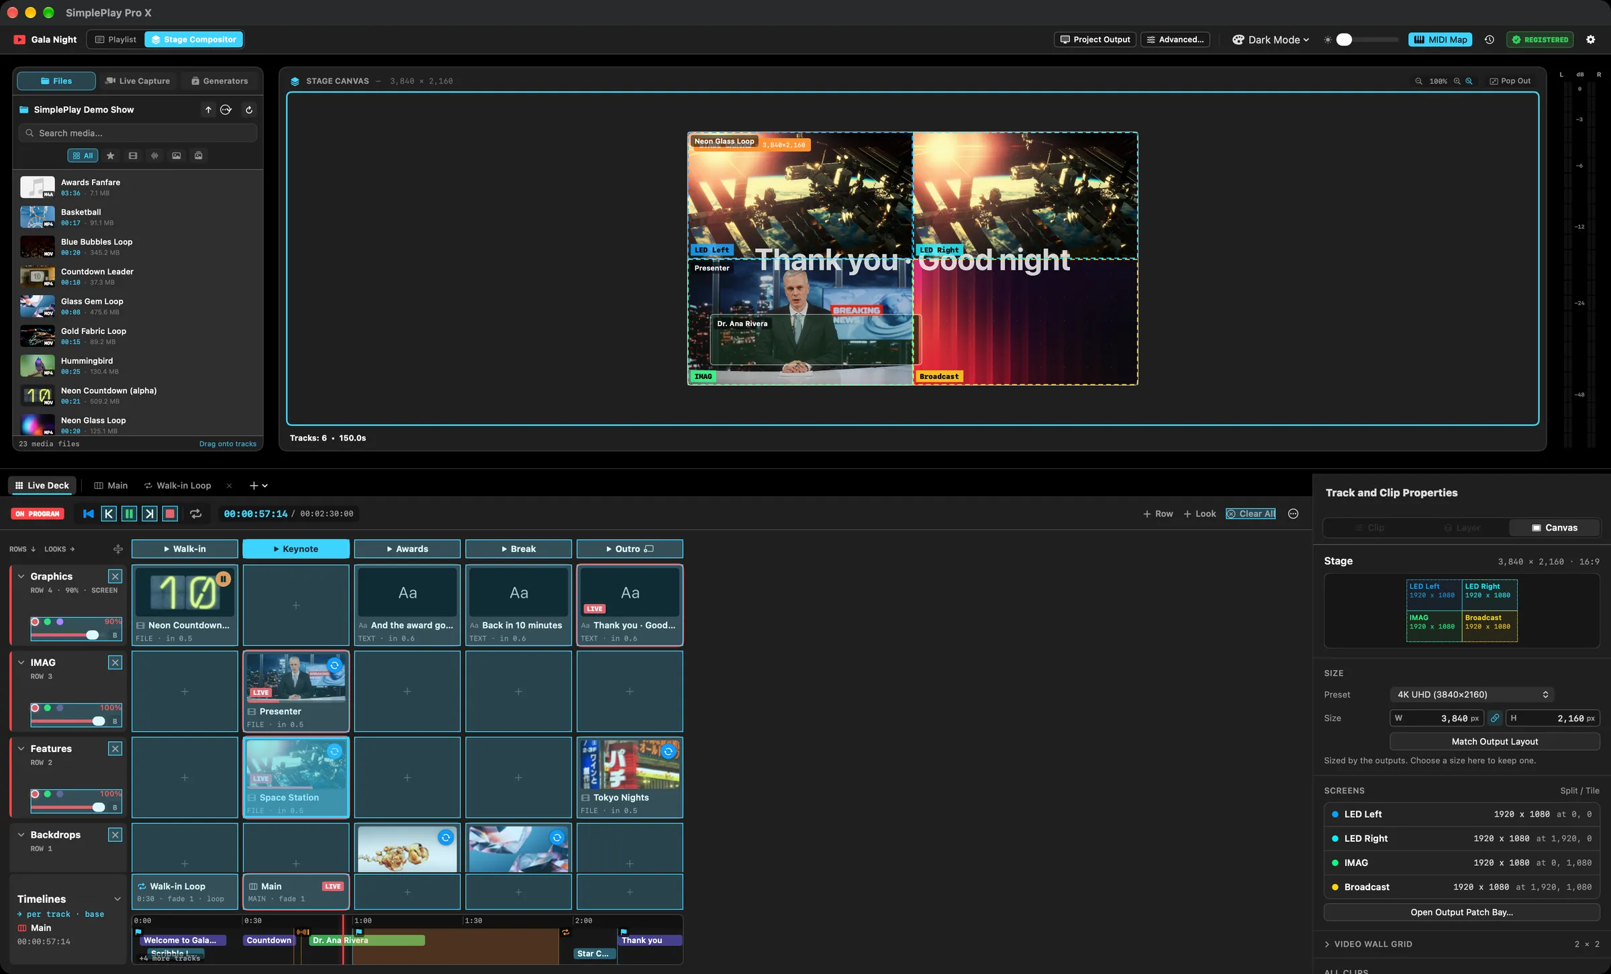Screen dimensions: 1611x974
Task: Toggle the loop playback icon in the transport
Action: tap(195, 514)
